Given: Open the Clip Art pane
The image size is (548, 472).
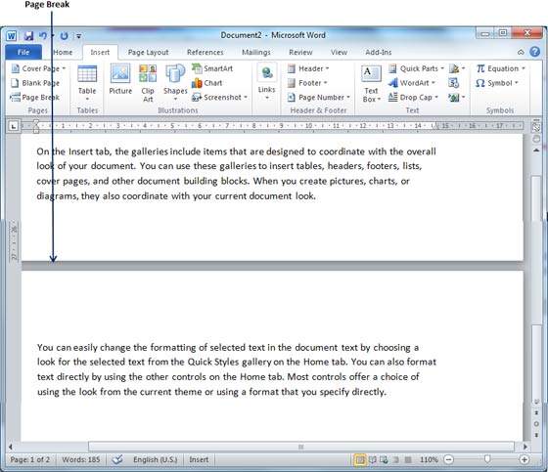Looking at the screenshot, I should (x=148, y=83).
